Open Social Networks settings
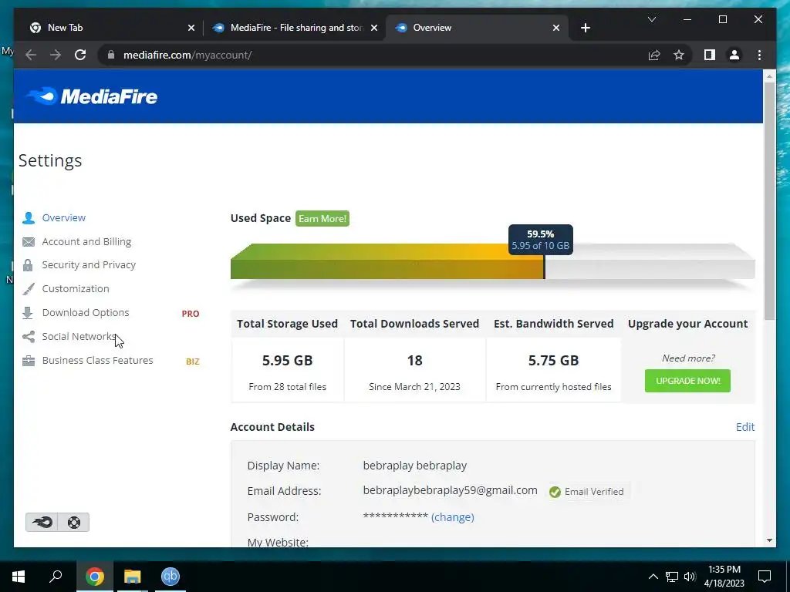790x592 pixels. pyautogui.click(x=79, y=336)
